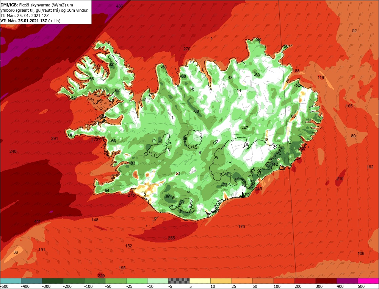
Task: Select the legend swatch between 25 and 50
Action: [242, 281]
